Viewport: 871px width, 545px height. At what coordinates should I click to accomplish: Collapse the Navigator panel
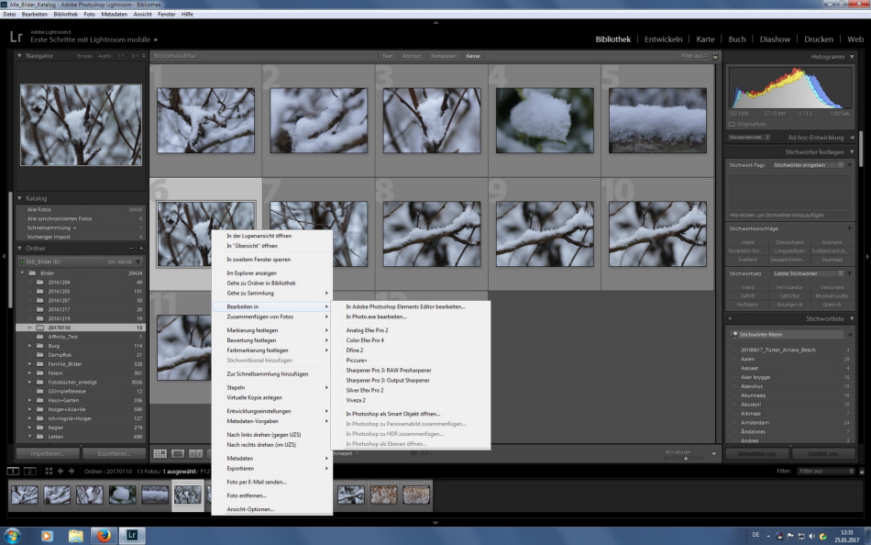[x=20, y=56]
